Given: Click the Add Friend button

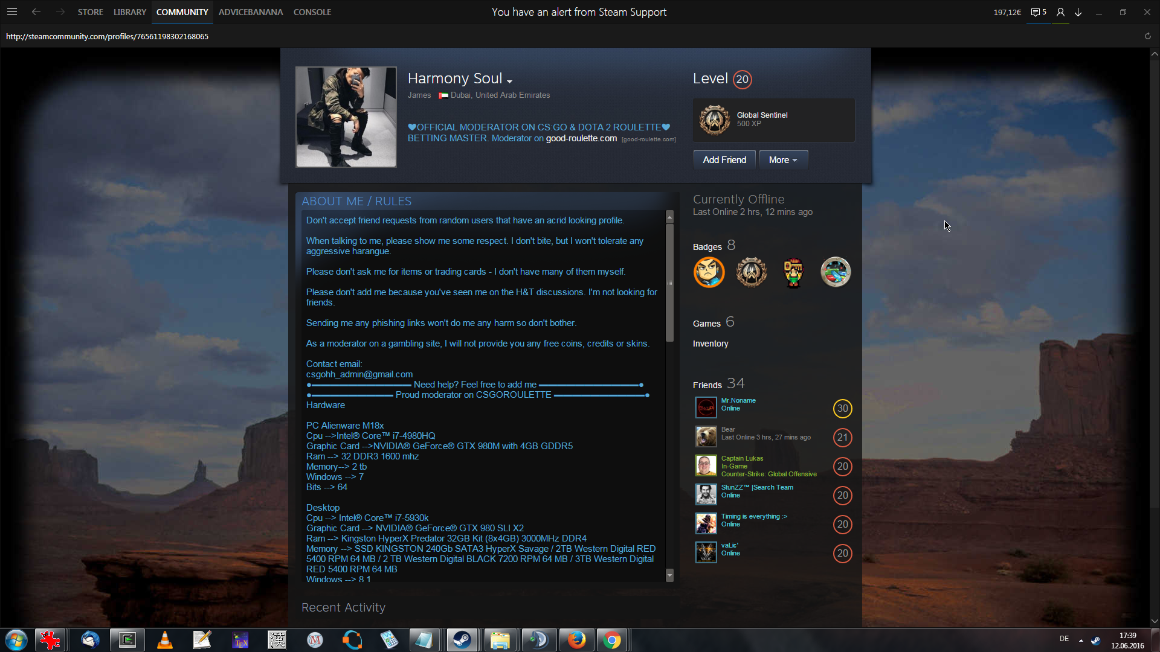Looking at the screenshot, I should pyautogui.click(x=724, y=160).
